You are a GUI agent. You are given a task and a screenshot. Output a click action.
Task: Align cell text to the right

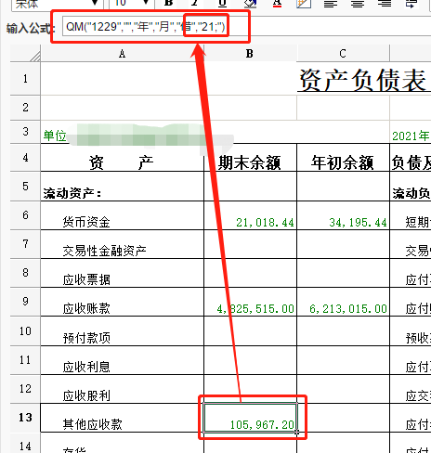point(385,3)
